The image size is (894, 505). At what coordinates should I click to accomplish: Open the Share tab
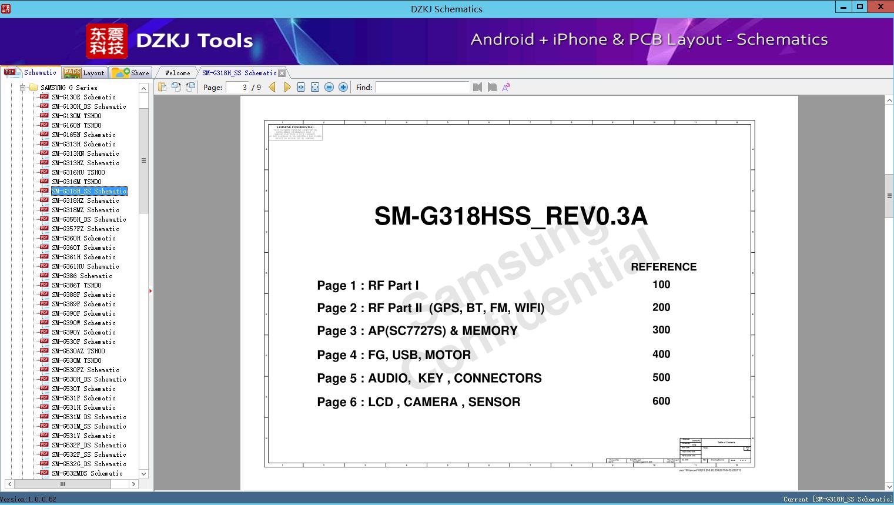tap(130, 73)
